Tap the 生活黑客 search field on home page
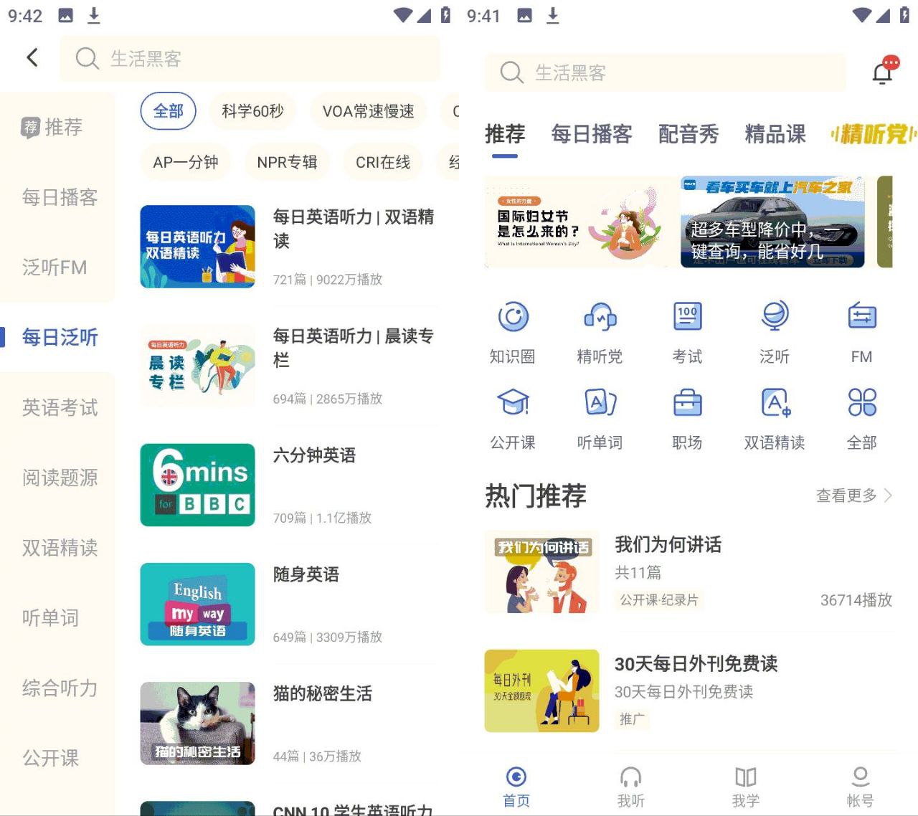Image resolution: width=918 pixels, height=816 pixels. [x=664, y=72]
